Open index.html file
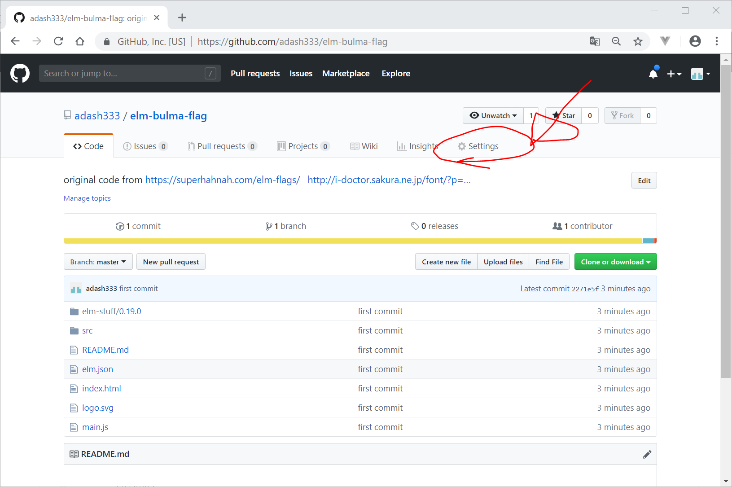Image resolution: width=732 pixels, height=487 pixels. [101, 389]
